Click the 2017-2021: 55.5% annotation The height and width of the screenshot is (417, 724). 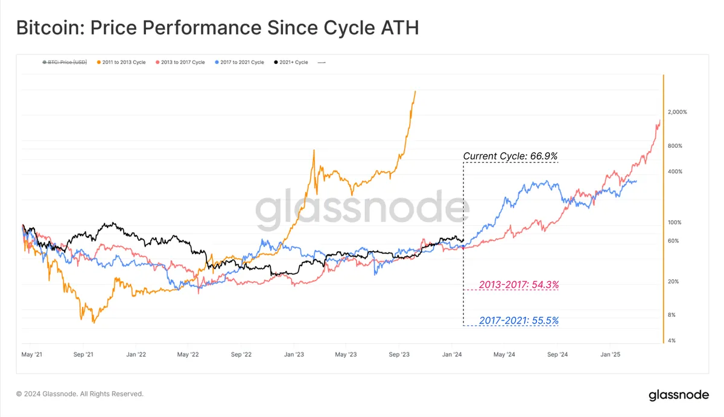519,321
